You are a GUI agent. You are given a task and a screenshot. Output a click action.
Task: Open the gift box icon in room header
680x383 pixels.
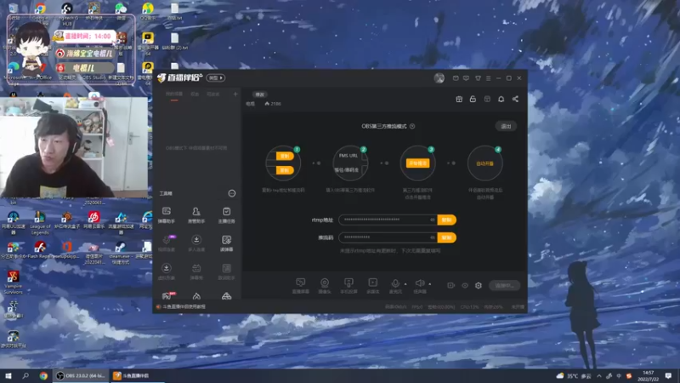click(459, 99)
